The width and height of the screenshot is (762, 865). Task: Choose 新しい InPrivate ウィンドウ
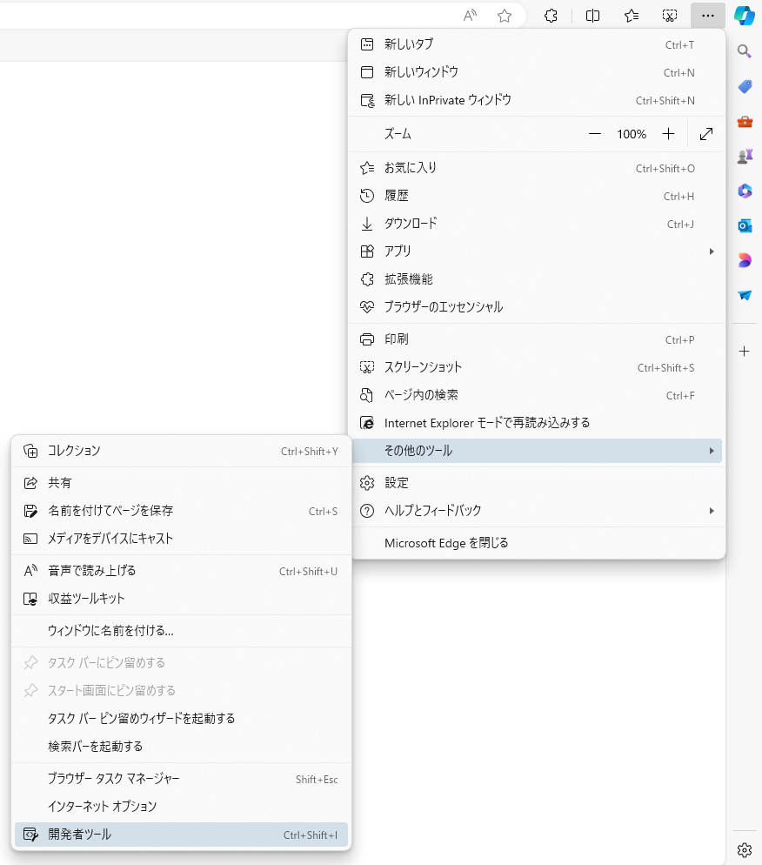[448, 100]
